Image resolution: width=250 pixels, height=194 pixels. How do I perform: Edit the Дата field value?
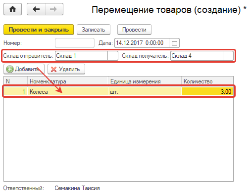click(142, 43)
